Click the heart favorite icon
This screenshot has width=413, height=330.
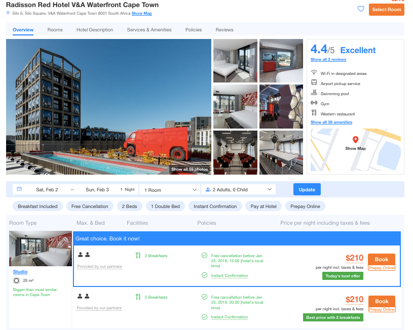coord(361,9)
